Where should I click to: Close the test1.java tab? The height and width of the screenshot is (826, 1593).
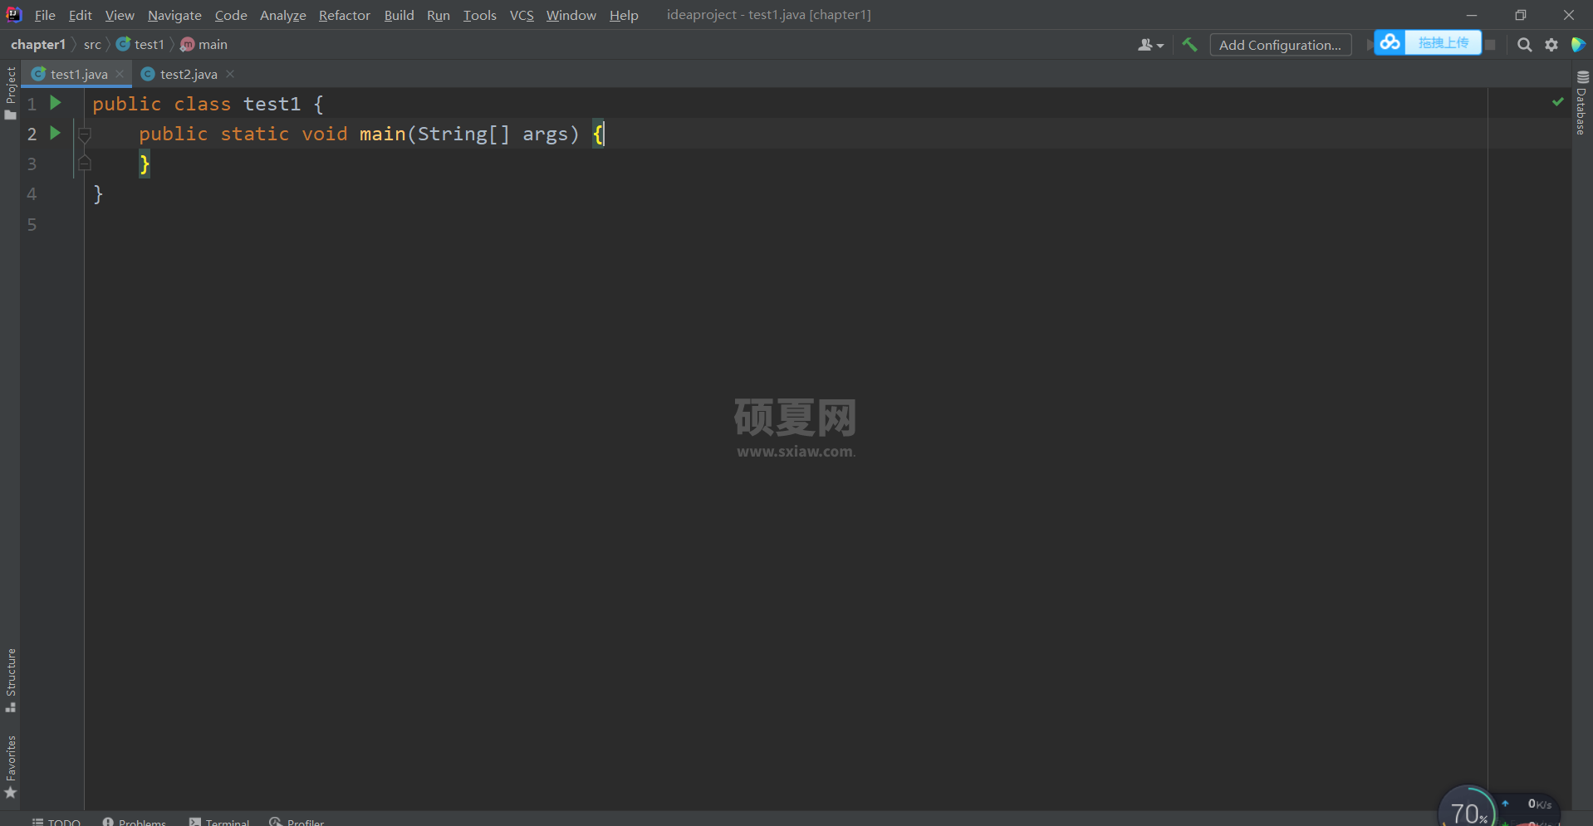pos(120,74)
